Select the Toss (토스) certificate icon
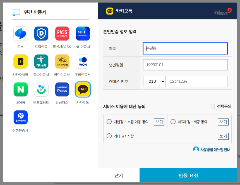This screenshot has height=185, width=240. pyautogui.click(x=21, y=34)
